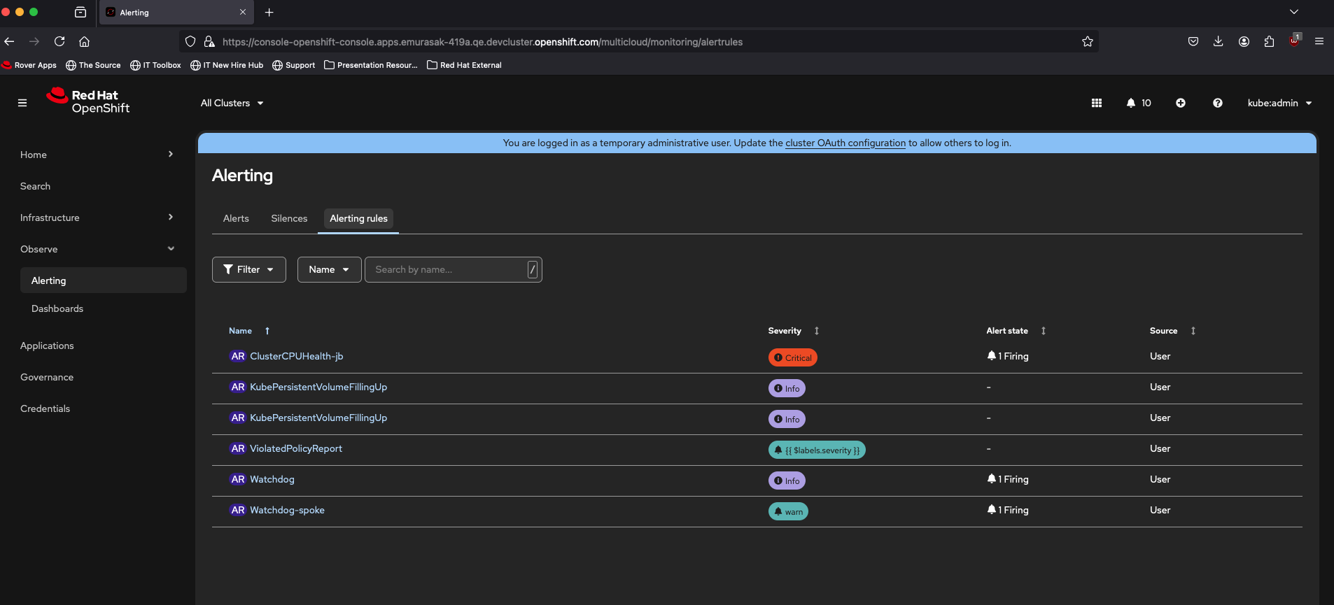Collapse the Observe navigation section
This screenshot has width=1334, height=605.
click(x=97, y=249)
